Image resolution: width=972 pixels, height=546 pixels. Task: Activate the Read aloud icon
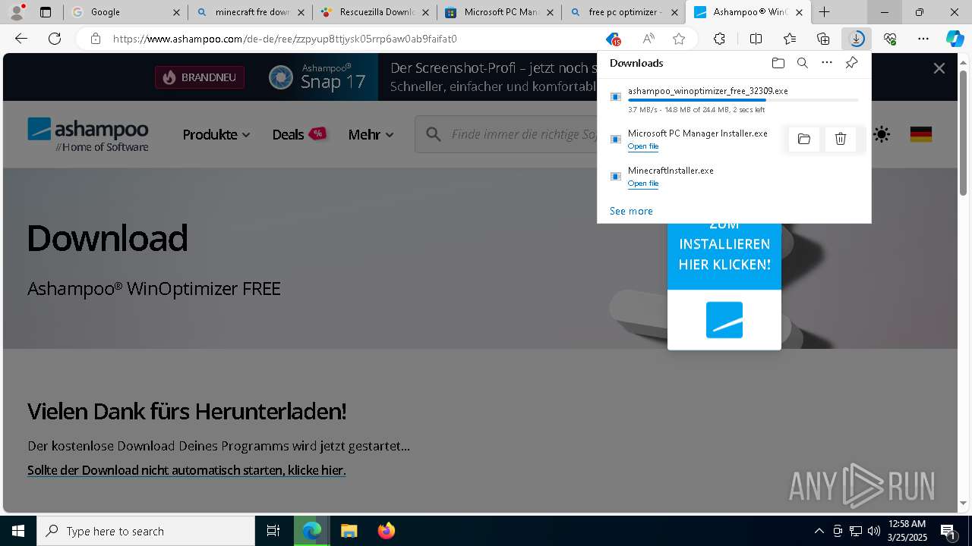click(x=649, y=39)
